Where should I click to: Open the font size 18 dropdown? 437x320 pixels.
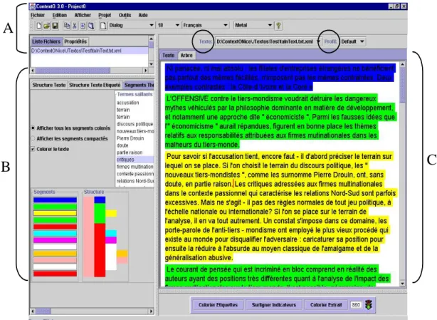click(x=177, y=25)
